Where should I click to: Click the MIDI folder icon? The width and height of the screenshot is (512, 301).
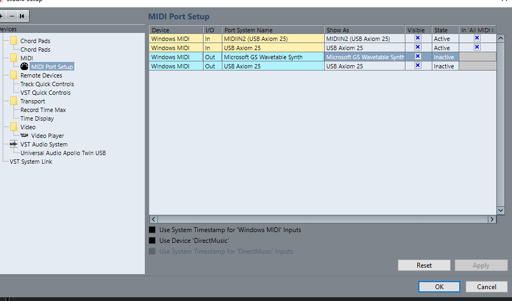click(13, 58)
